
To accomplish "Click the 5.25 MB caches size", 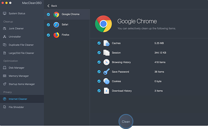I will 159,43.
